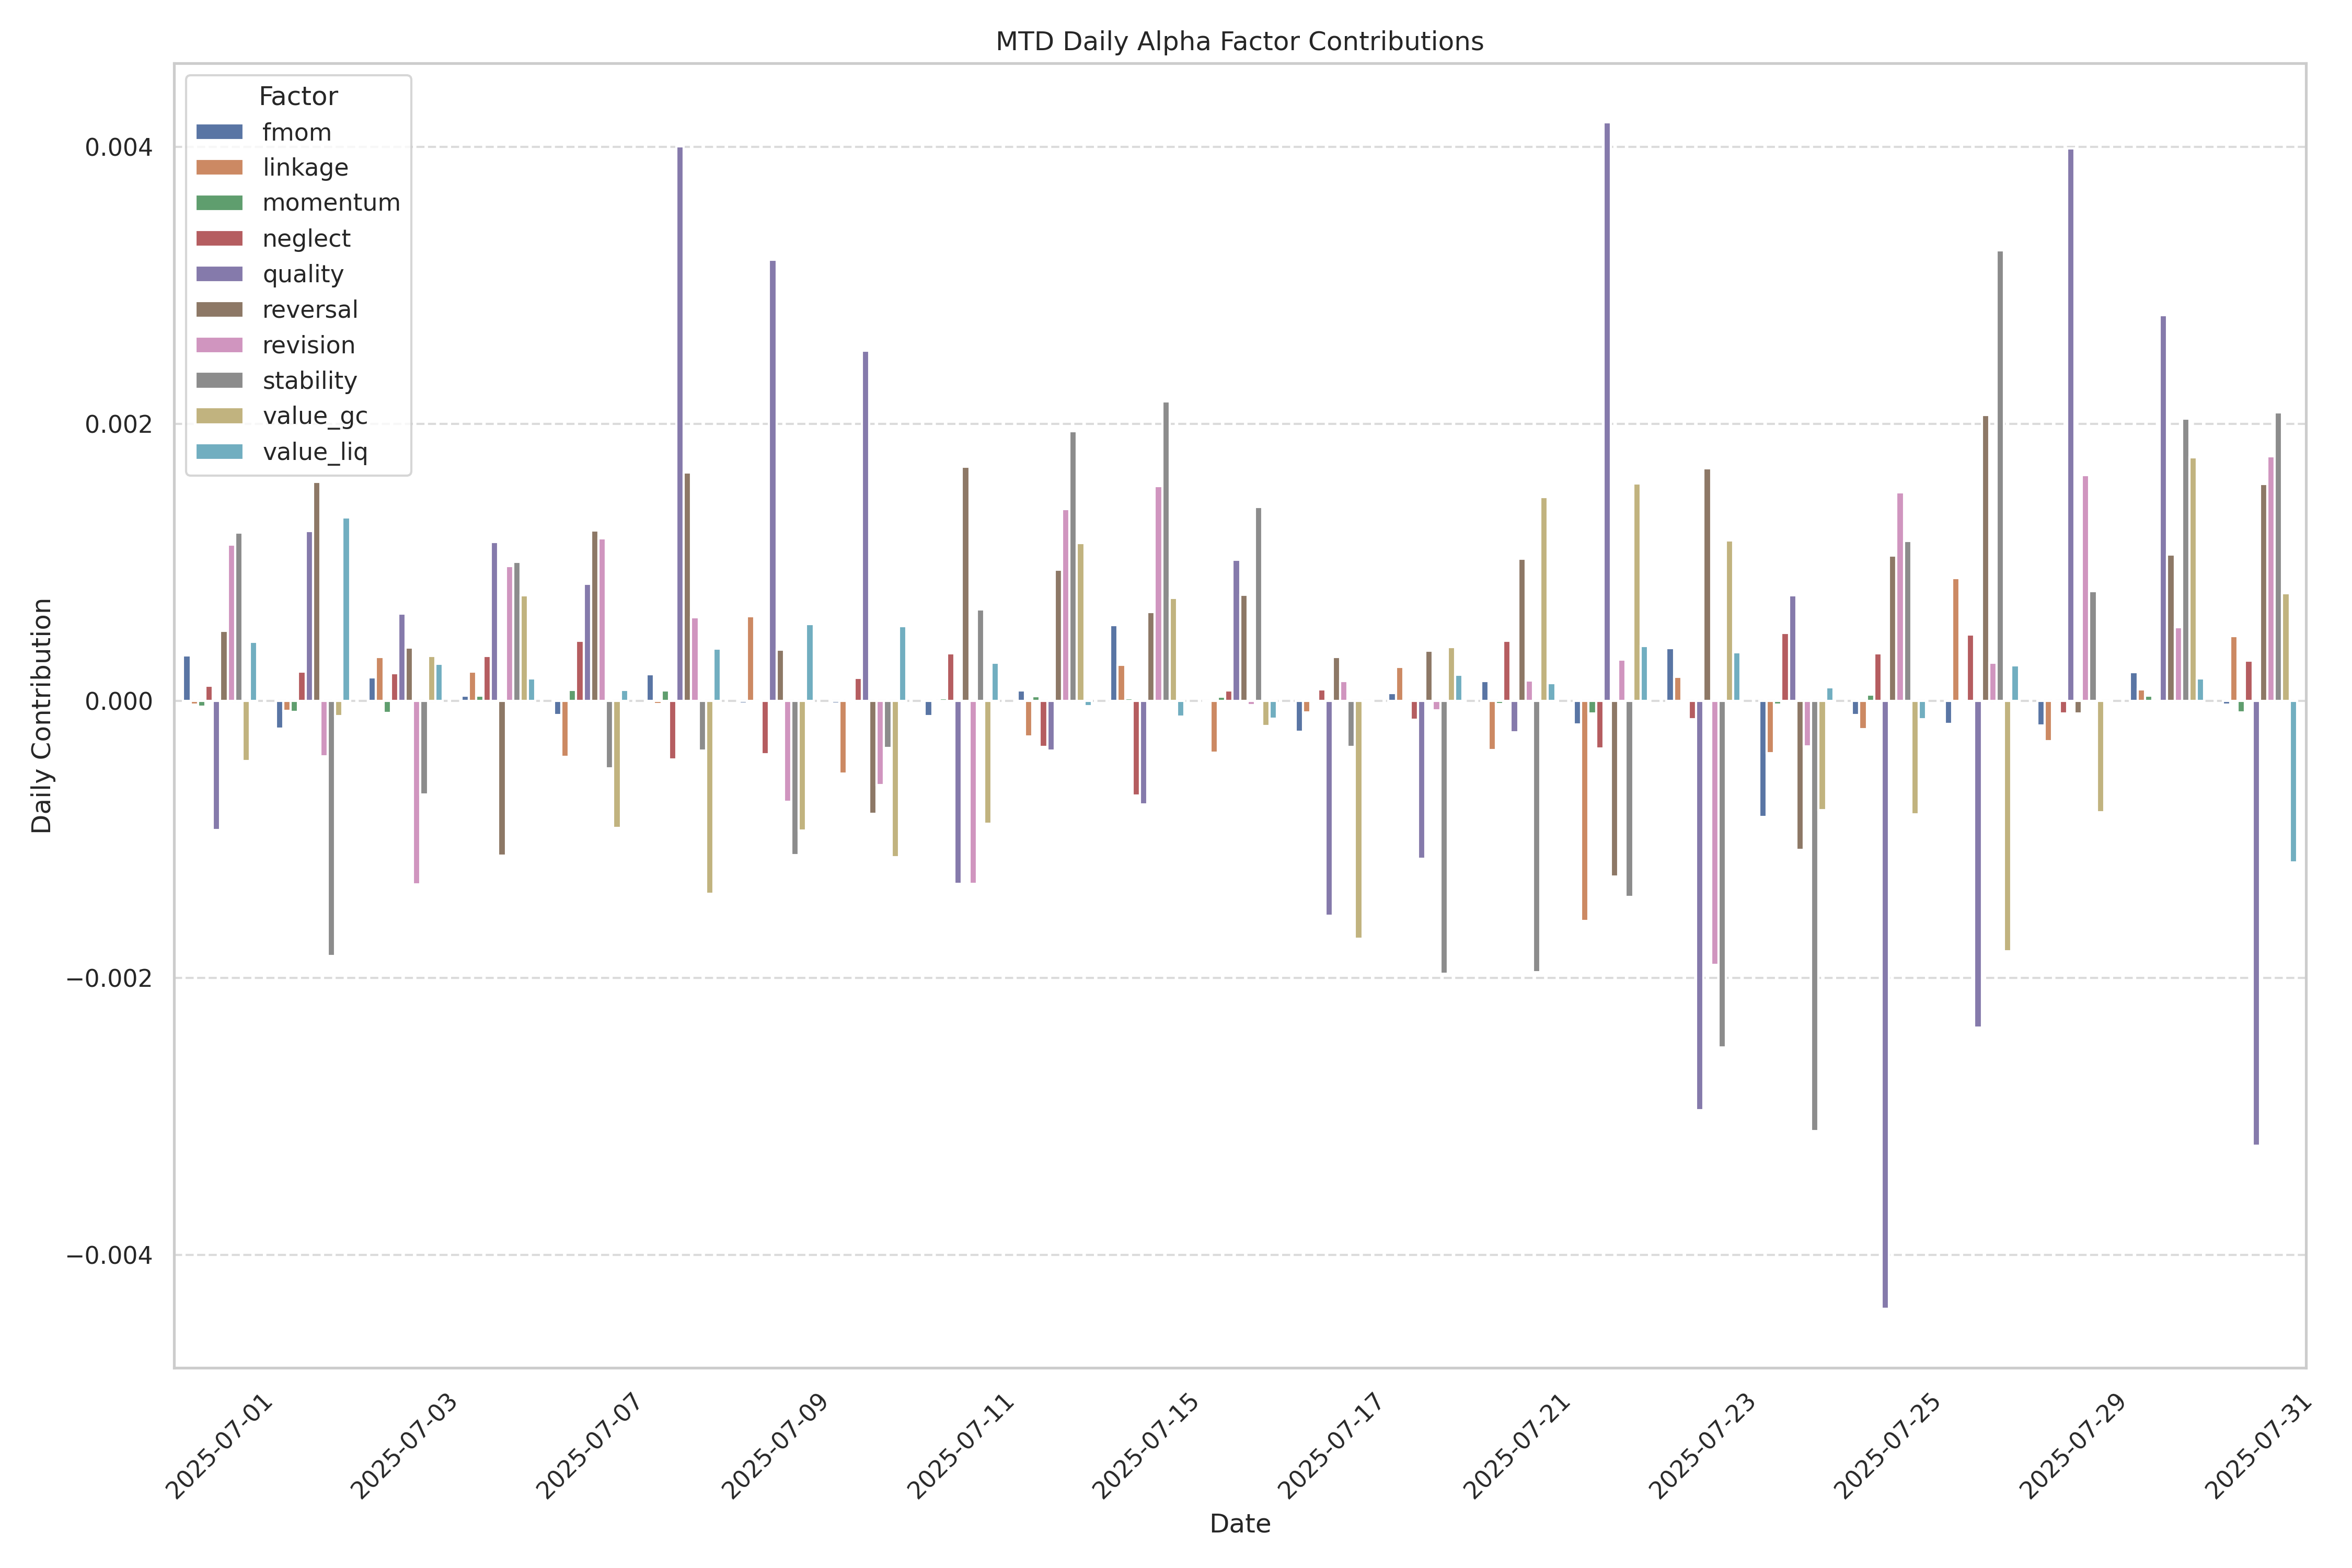The width and height of the screenshot is (2352, 1568).
Task: Click the stability legend color swatch
Action: tap(219, 380)
